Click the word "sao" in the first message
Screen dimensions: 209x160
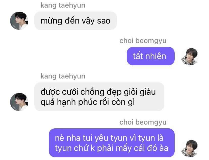[x=104, y=21]
